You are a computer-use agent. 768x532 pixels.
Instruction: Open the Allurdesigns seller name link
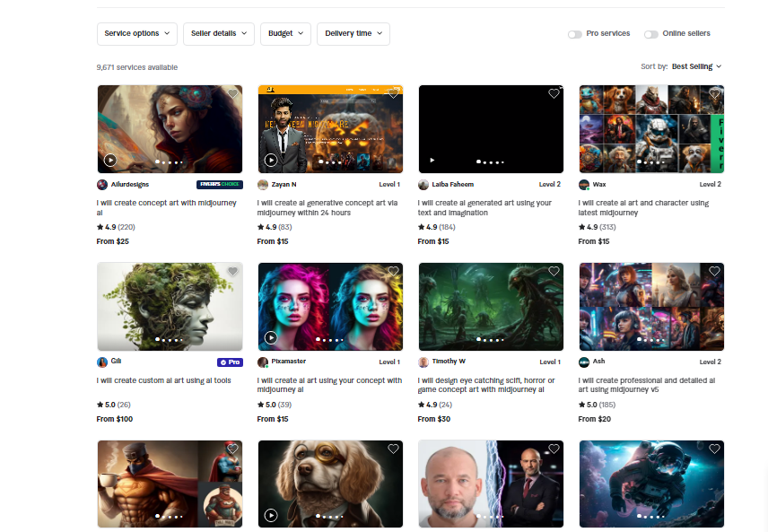pyautogui.click(x=130, y=185)
